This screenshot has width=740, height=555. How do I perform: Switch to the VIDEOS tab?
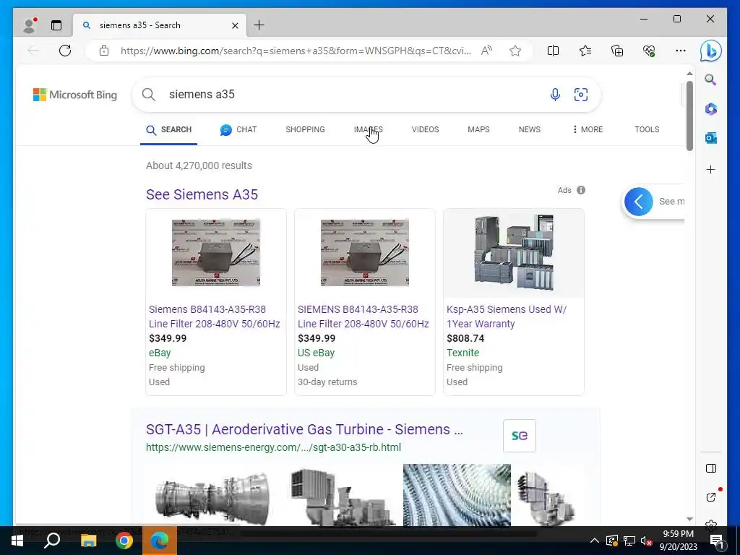click(425, 130)
